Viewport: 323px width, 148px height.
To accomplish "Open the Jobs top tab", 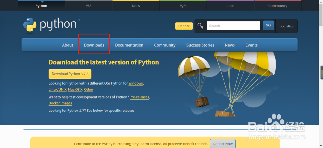I will click(x=230, y=6).
